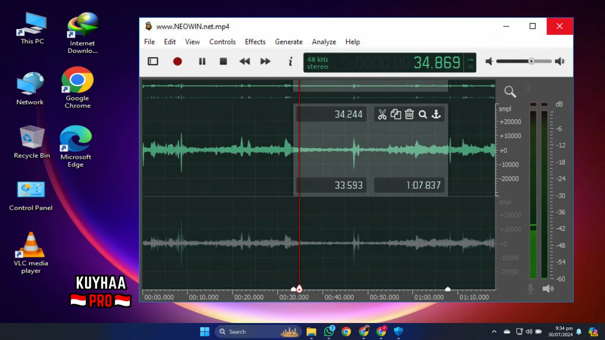
Task: Click the overview waveform selection region
Action: click(371, 86)
